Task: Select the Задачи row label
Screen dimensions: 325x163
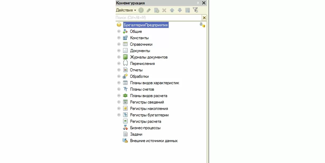Action: point(136,134)
